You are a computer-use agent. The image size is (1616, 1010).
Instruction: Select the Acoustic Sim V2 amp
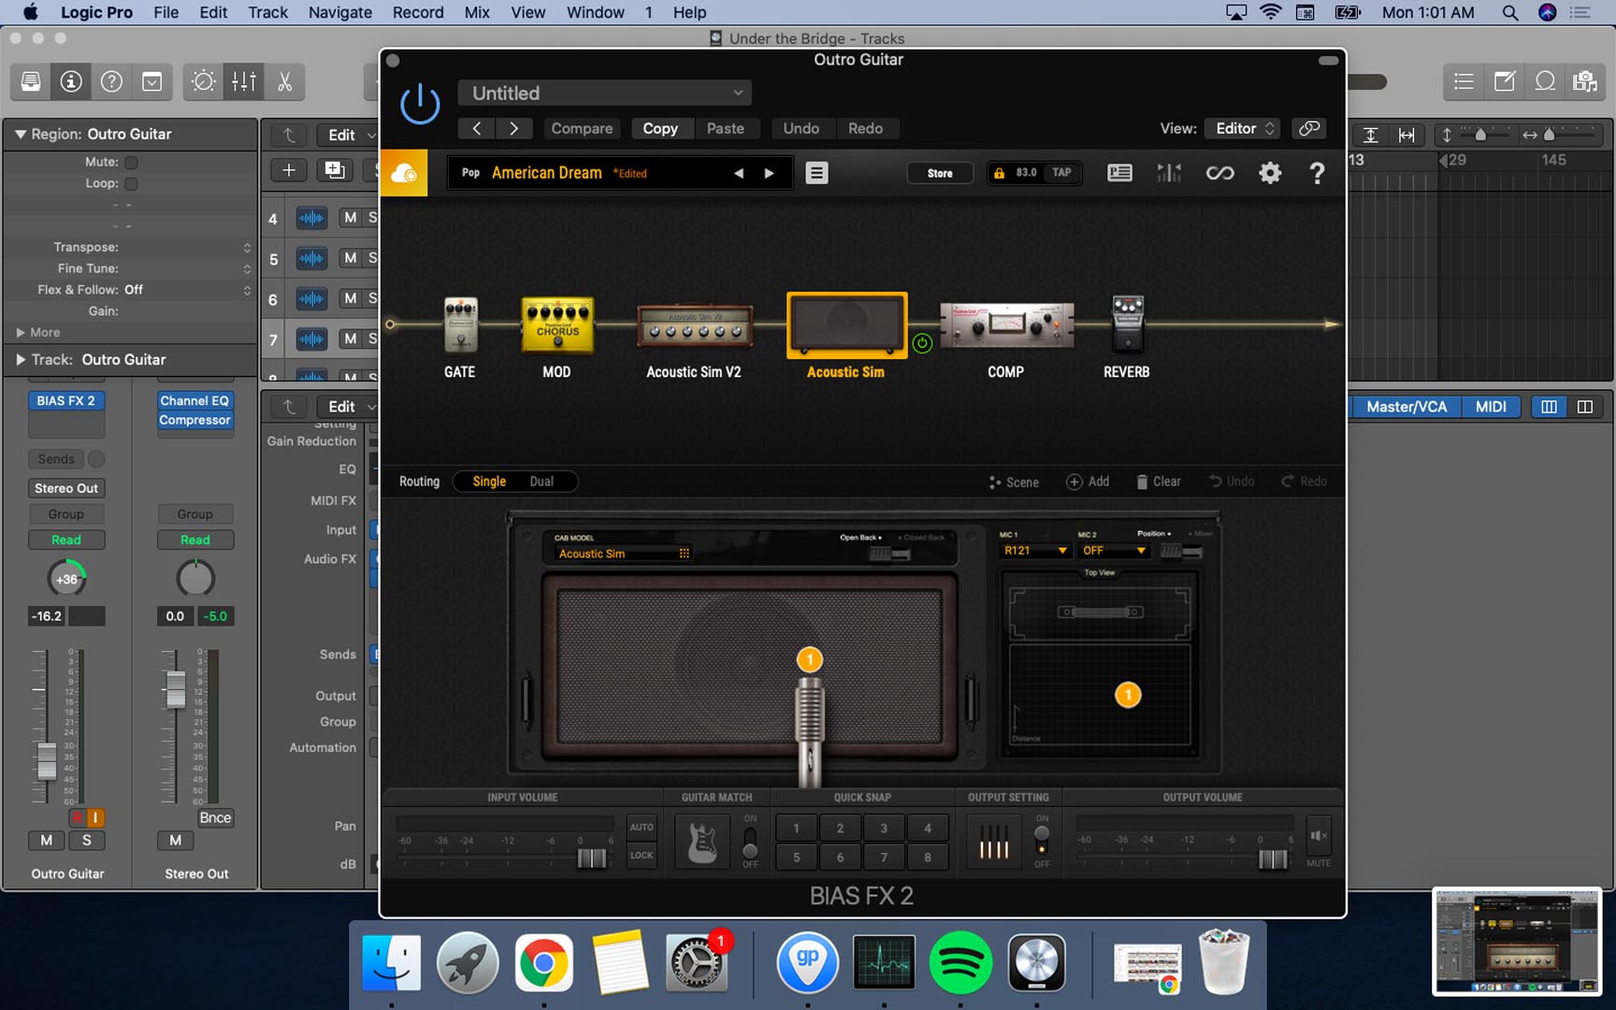coord(695,325)
